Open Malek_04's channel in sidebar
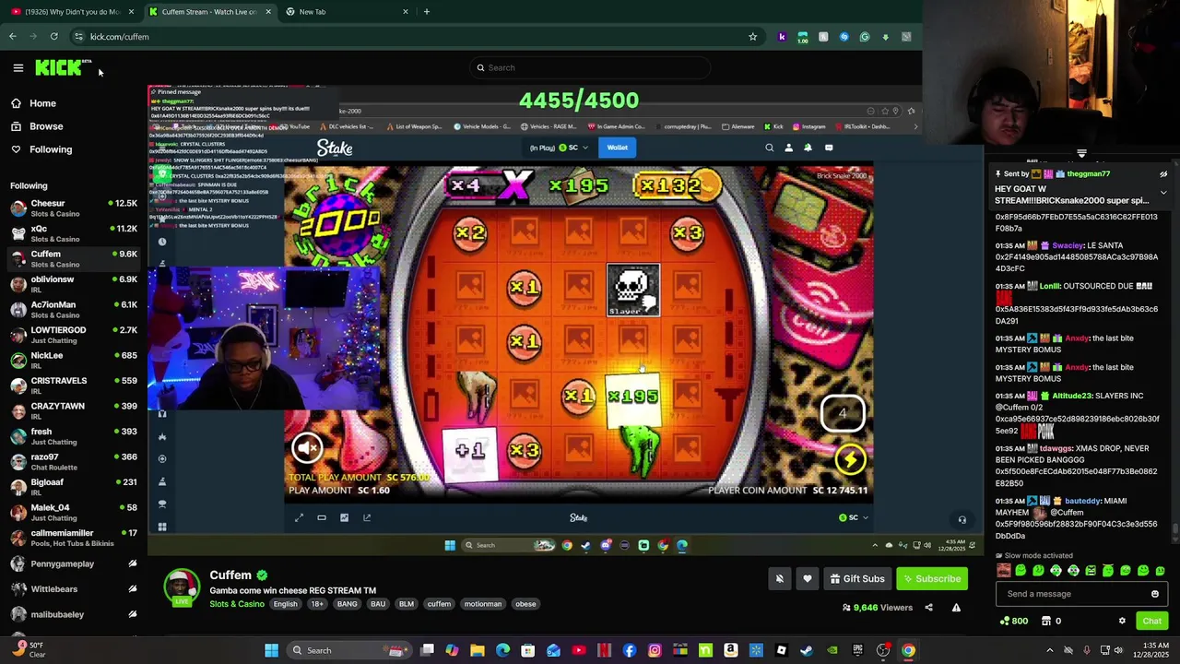Image resolution: width=1180 pixels, height=664 pixels. [74, 513]
